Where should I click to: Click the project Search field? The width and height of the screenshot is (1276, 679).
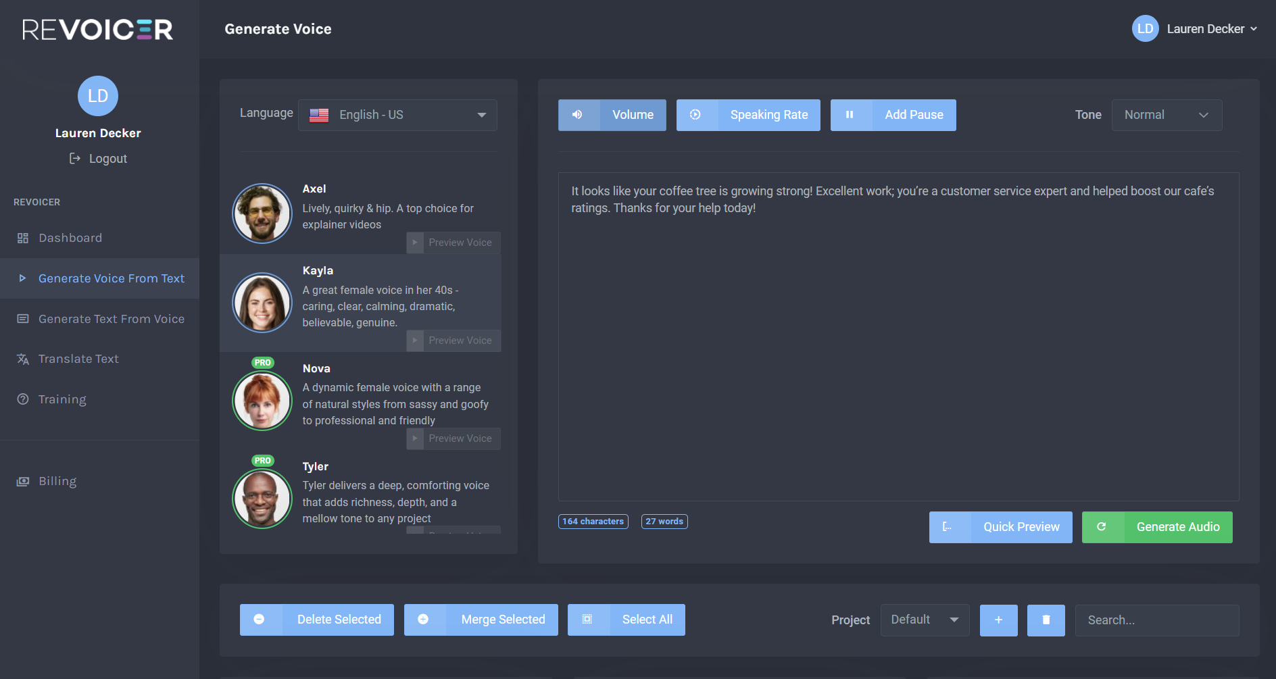click(1157, 620)
